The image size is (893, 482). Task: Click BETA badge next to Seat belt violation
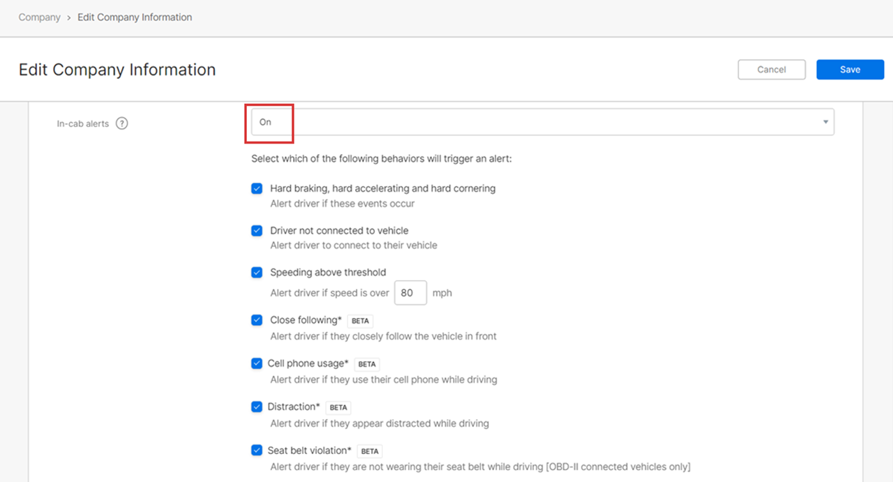pyautogui.click(x=370, y=451)
